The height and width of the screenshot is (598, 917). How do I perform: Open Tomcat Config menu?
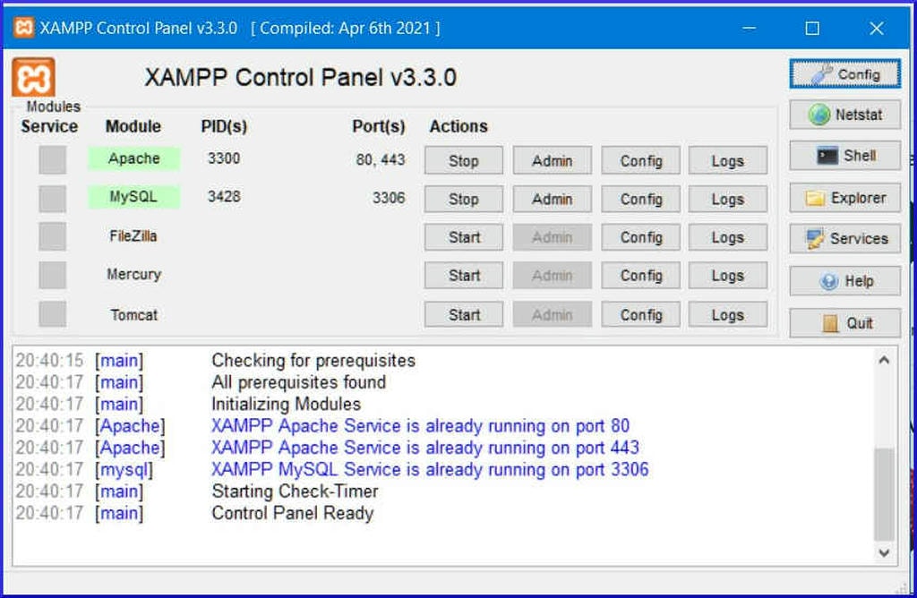coord(641,314)
